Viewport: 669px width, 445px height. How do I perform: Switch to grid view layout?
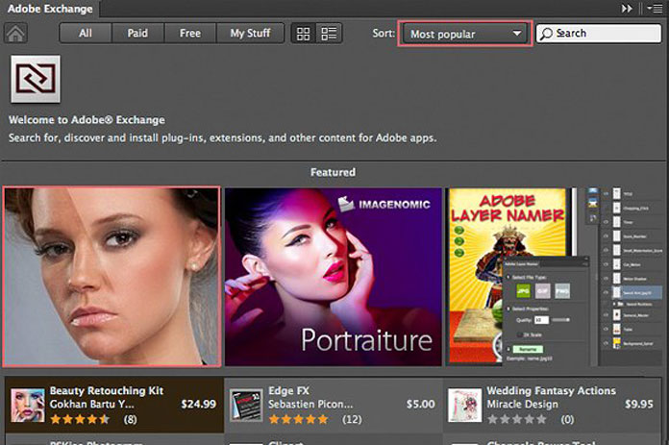pyautogui.click(x=304, y=34)
